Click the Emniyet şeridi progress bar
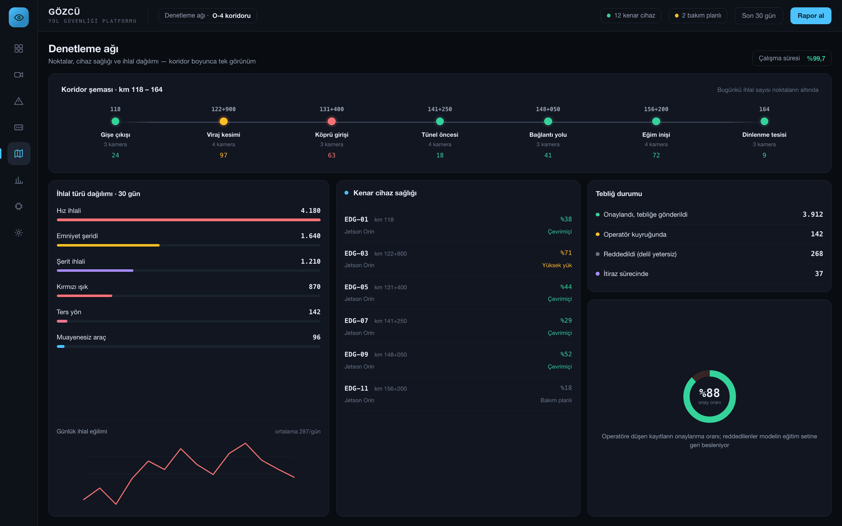 (188, 245)
